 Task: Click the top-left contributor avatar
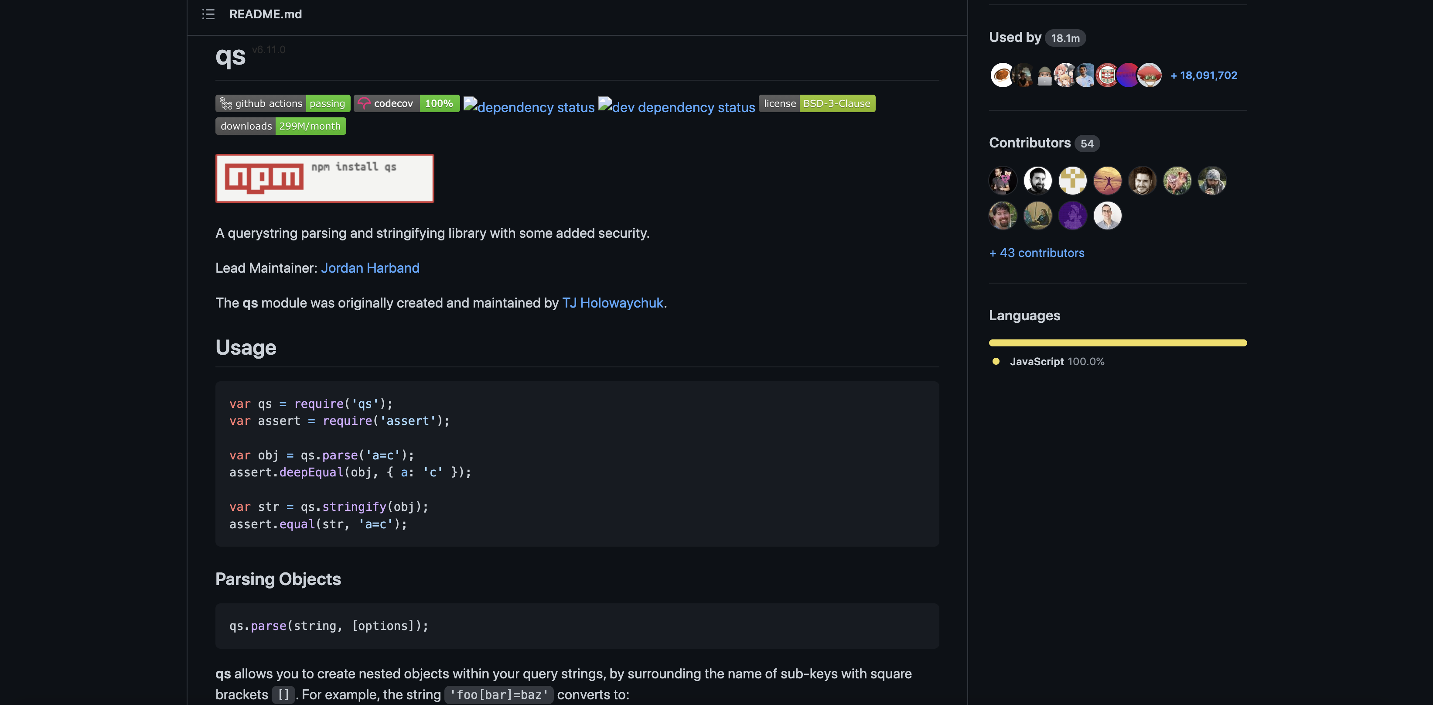click(x=1003, y=180)
